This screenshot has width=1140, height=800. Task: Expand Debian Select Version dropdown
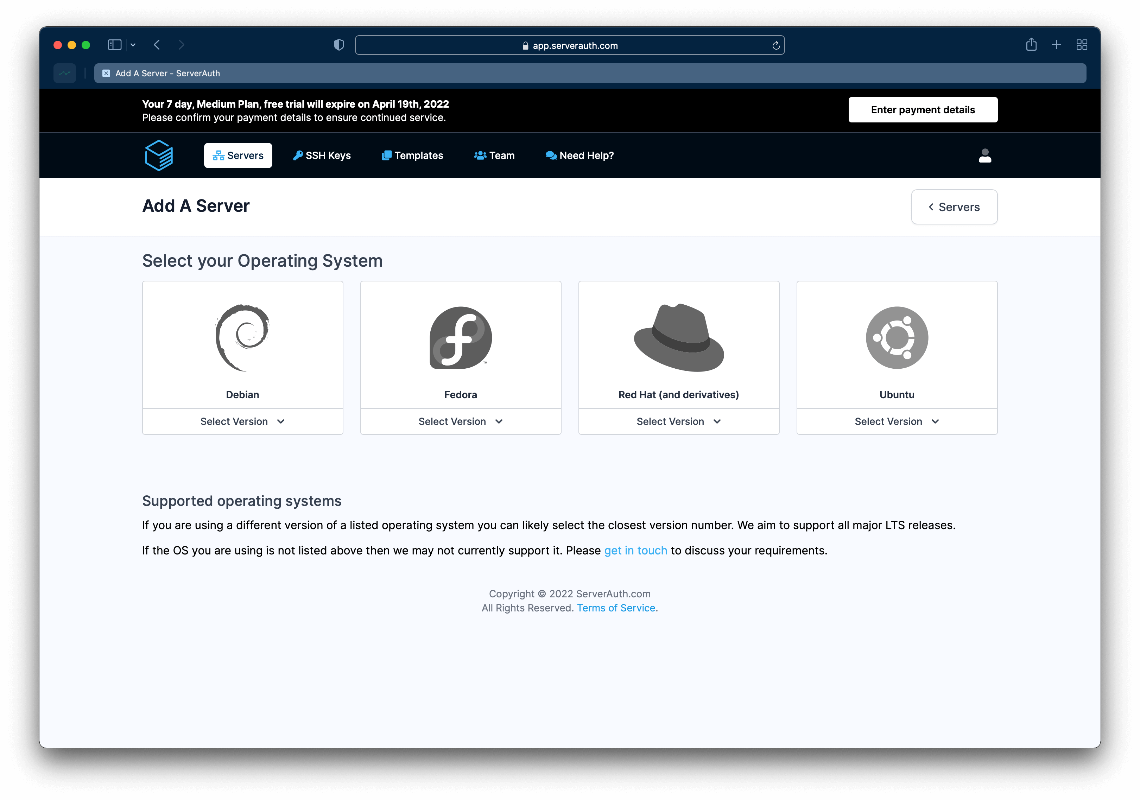point(242,421)
